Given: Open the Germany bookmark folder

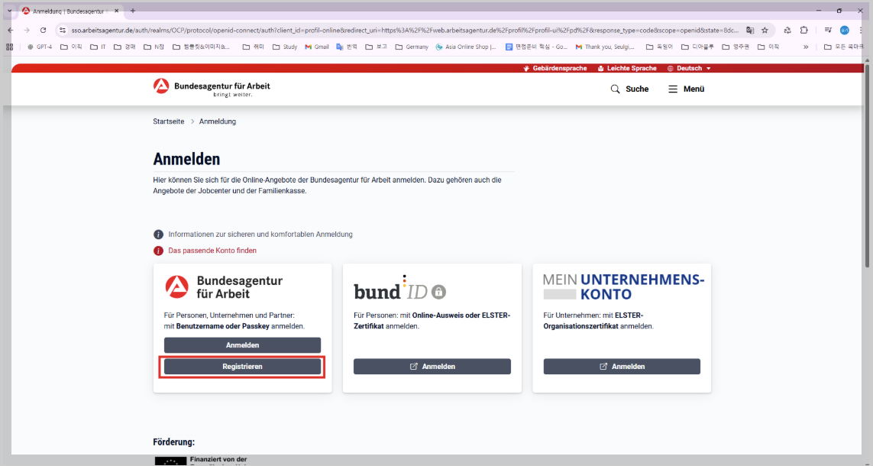Looking at the screenshot, I should click(412, 47).
